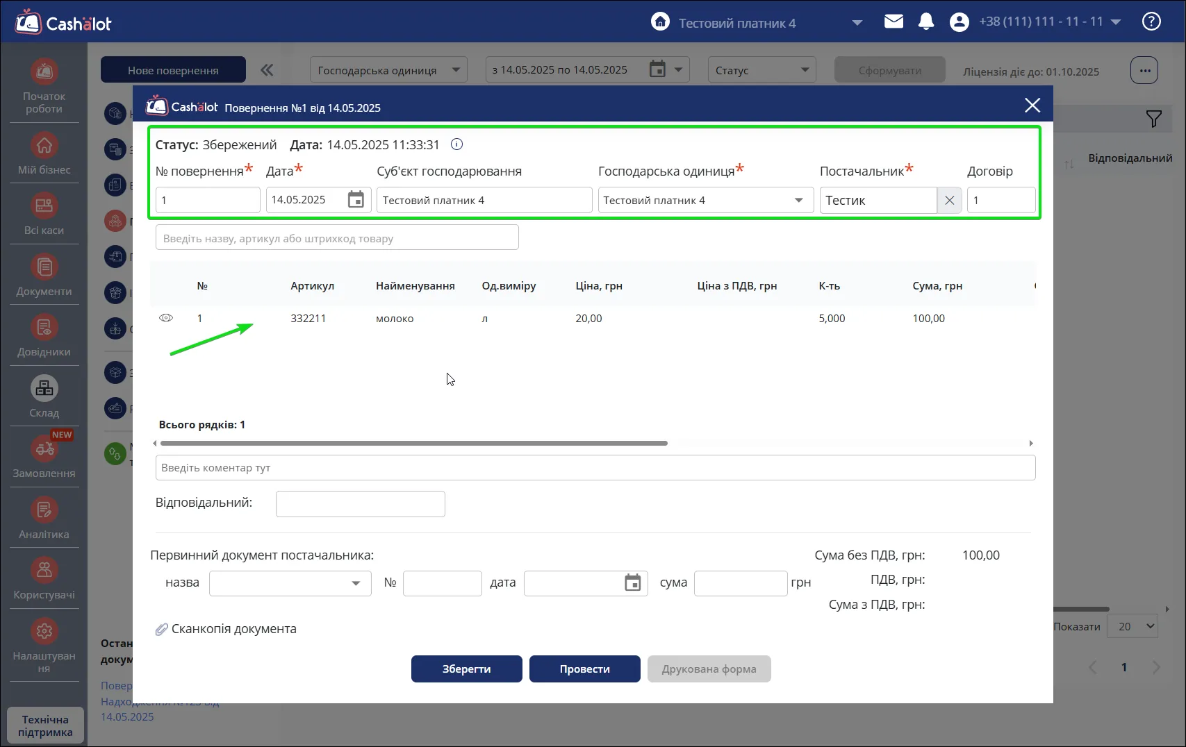Open Замовлення section

pos(44,457)
